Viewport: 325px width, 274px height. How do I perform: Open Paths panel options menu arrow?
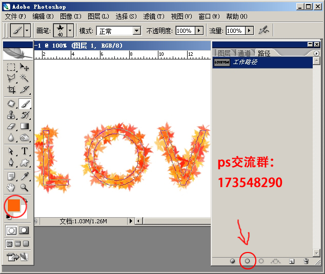click(x=316, y=53)
